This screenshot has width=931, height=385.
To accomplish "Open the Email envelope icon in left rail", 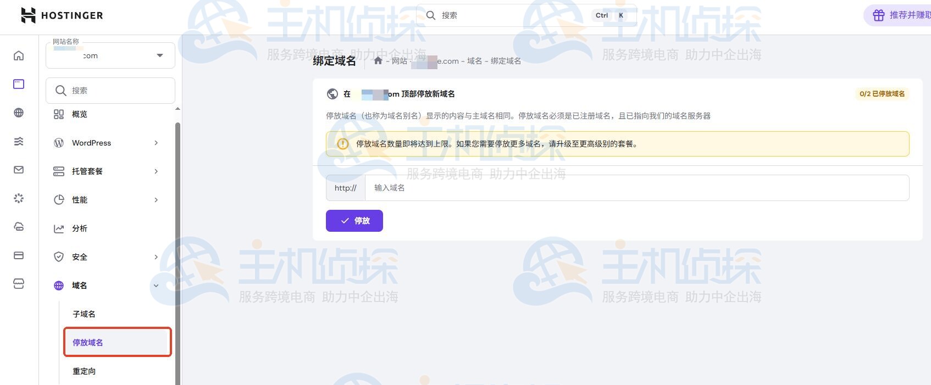I will coord(19,170).
